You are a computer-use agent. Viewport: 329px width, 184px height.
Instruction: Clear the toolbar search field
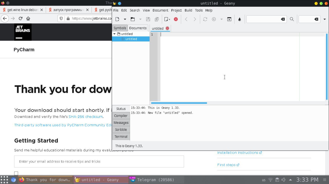283,19
